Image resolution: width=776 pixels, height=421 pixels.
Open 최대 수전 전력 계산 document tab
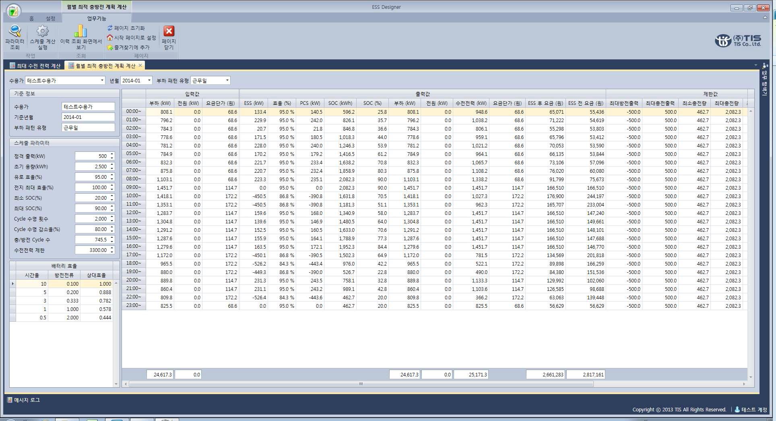pos(35,65)
